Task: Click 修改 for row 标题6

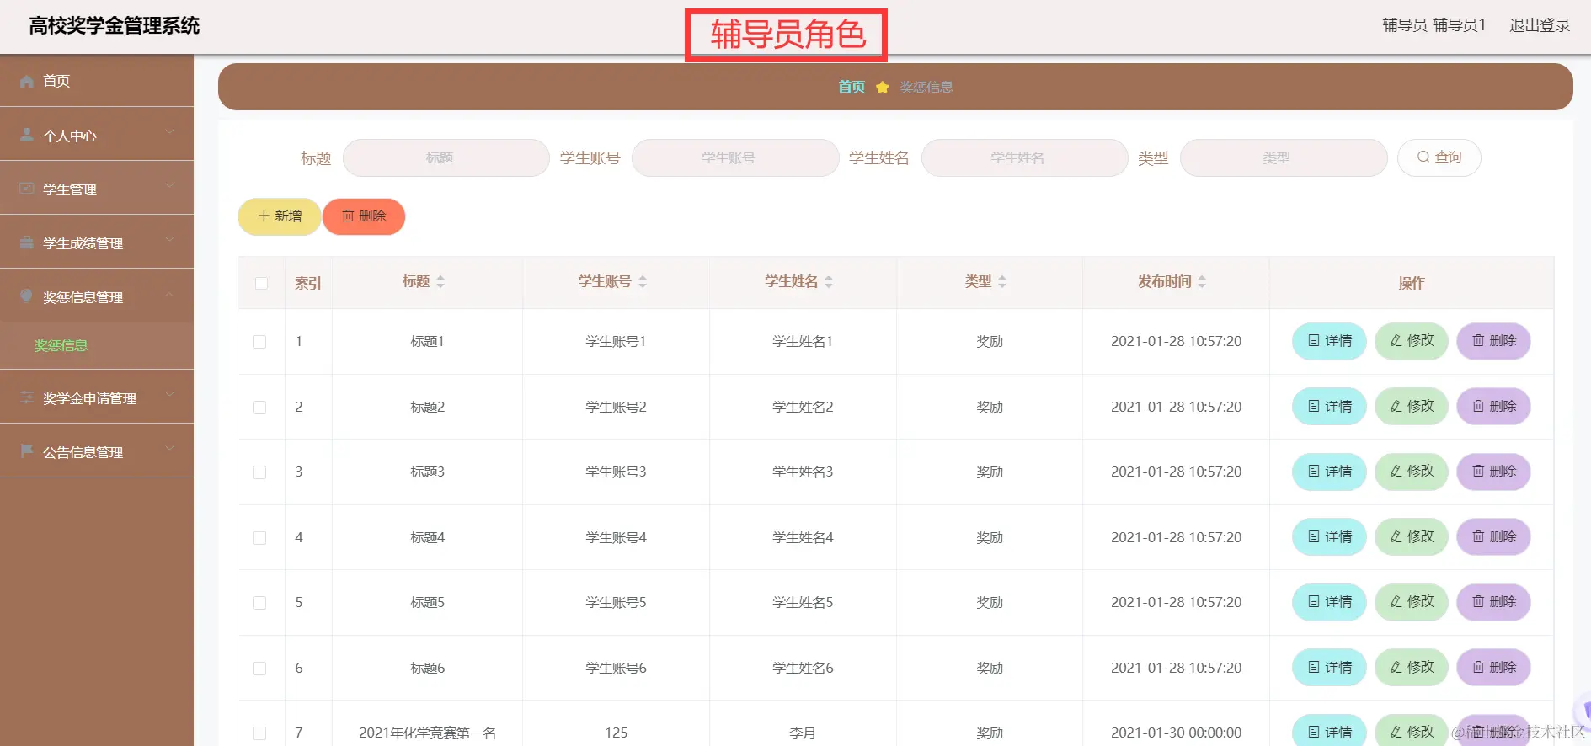Action: point(1412,668)
